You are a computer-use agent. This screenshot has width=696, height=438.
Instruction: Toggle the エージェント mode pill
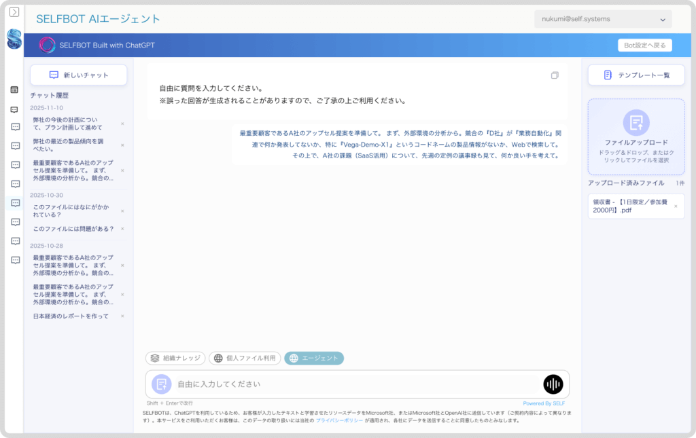pos(313,358)
